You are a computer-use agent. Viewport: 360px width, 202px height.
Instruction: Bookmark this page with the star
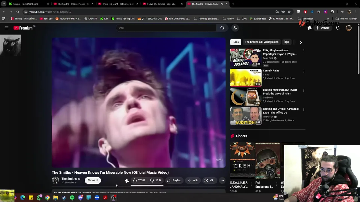(289, 12)
